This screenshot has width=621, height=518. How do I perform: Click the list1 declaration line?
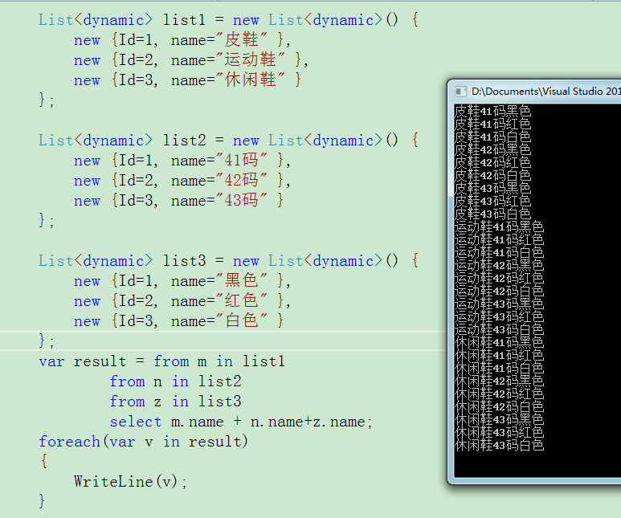click(228, 20)
